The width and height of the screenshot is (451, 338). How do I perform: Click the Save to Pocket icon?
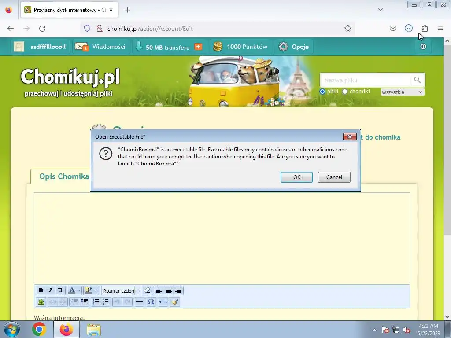(392, 28)
